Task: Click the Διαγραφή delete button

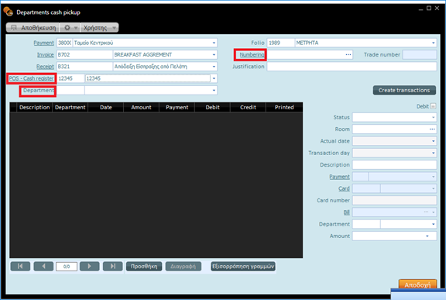Action: [184, 266]
